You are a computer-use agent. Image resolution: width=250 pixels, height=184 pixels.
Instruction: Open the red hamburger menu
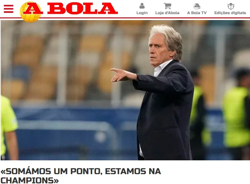pyautogui.click(x=9, y=9)
